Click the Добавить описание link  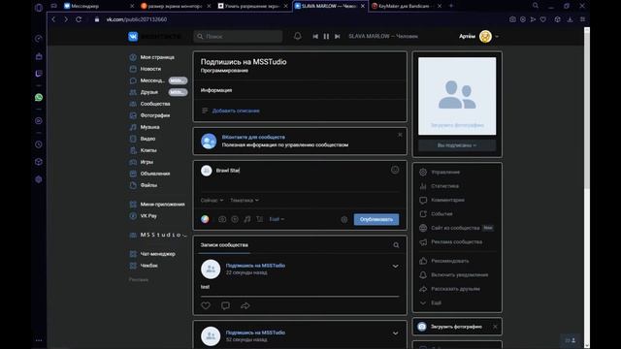(x=236, y=111)
